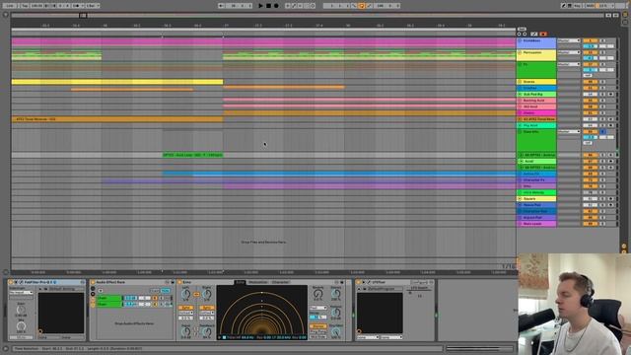631x355 pixels.
Task: Toggle Echo right channel Sync button
Action: click(207, 308)
